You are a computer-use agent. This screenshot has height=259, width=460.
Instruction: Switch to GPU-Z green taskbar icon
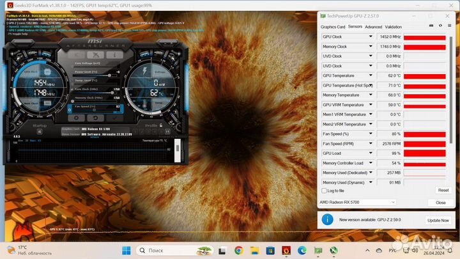coord(318,251)
